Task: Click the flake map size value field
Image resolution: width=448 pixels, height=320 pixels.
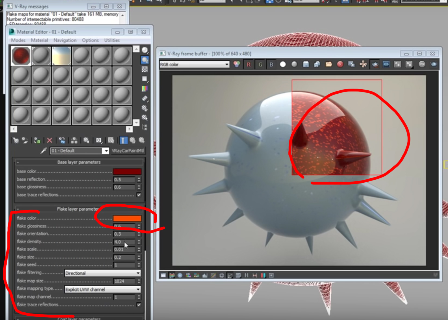Action: click(x=124, y=281)
